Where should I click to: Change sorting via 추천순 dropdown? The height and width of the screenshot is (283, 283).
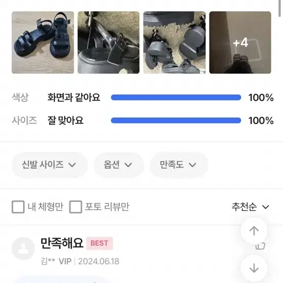click(250, 207)
